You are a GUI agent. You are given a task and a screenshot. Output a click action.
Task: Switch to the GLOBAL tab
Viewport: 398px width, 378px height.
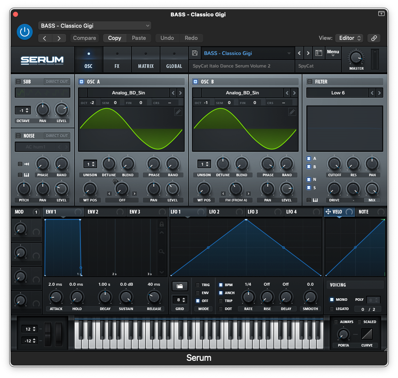(174, 60)
